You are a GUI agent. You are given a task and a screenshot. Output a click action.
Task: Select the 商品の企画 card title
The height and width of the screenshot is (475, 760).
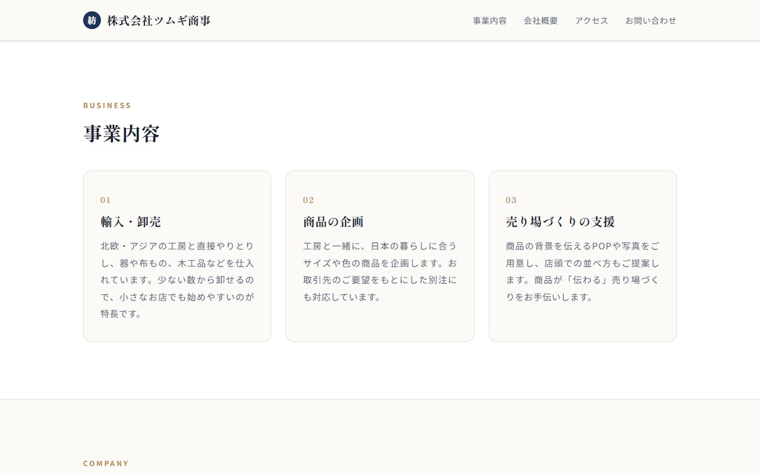(333, 222)
